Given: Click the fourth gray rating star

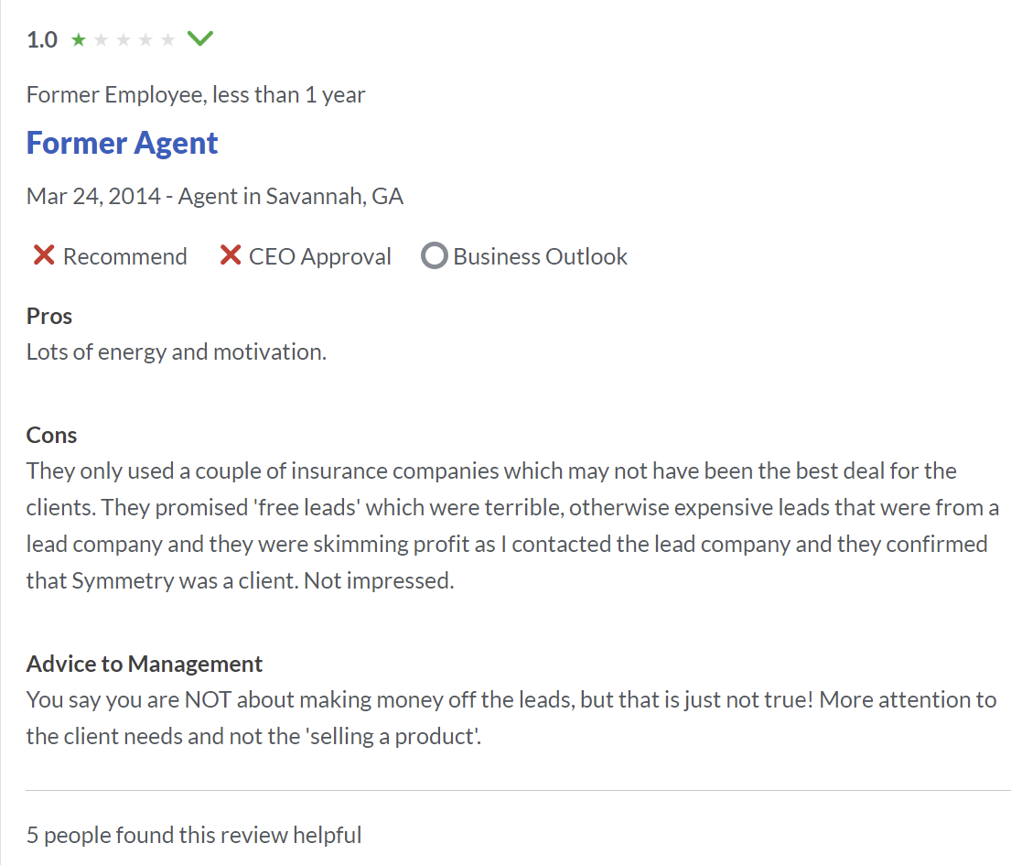Looking at the screenshot, I should click(x=145, y=40).
